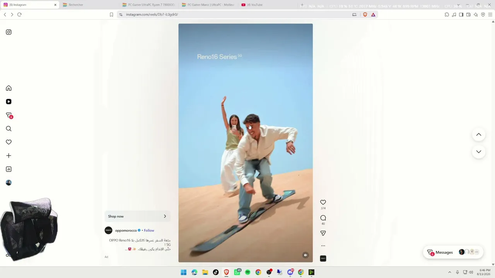Switch to PC Gamer Maroc tab

pos(207,5)
